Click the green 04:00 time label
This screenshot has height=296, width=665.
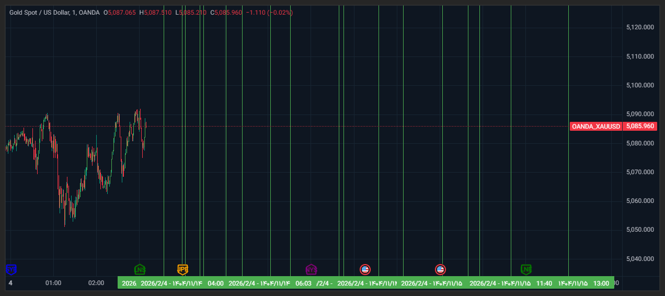215,283
